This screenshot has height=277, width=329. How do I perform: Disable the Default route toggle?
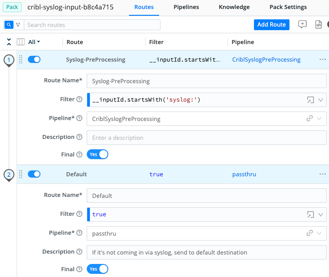tap(34, 174)
